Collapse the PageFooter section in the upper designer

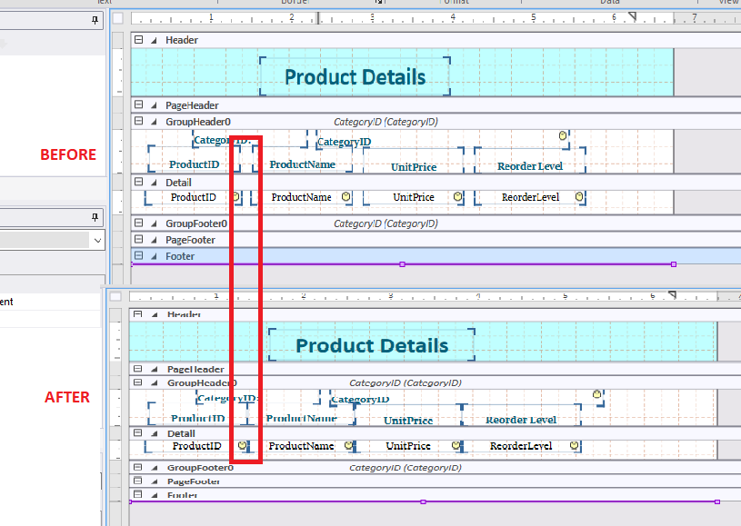[138, 239]
